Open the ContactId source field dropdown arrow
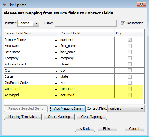This screenshot has height=137, width=149. click(56, 90)
